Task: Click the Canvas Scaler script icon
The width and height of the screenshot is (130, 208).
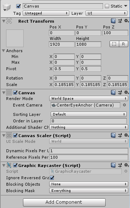Action: [x=9, y=135]
